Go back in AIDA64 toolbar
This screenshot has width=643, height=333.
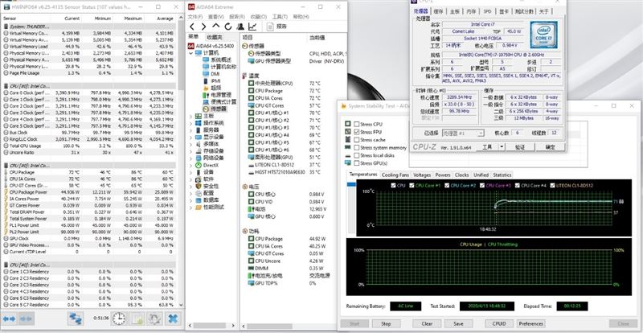coord(192,27)
